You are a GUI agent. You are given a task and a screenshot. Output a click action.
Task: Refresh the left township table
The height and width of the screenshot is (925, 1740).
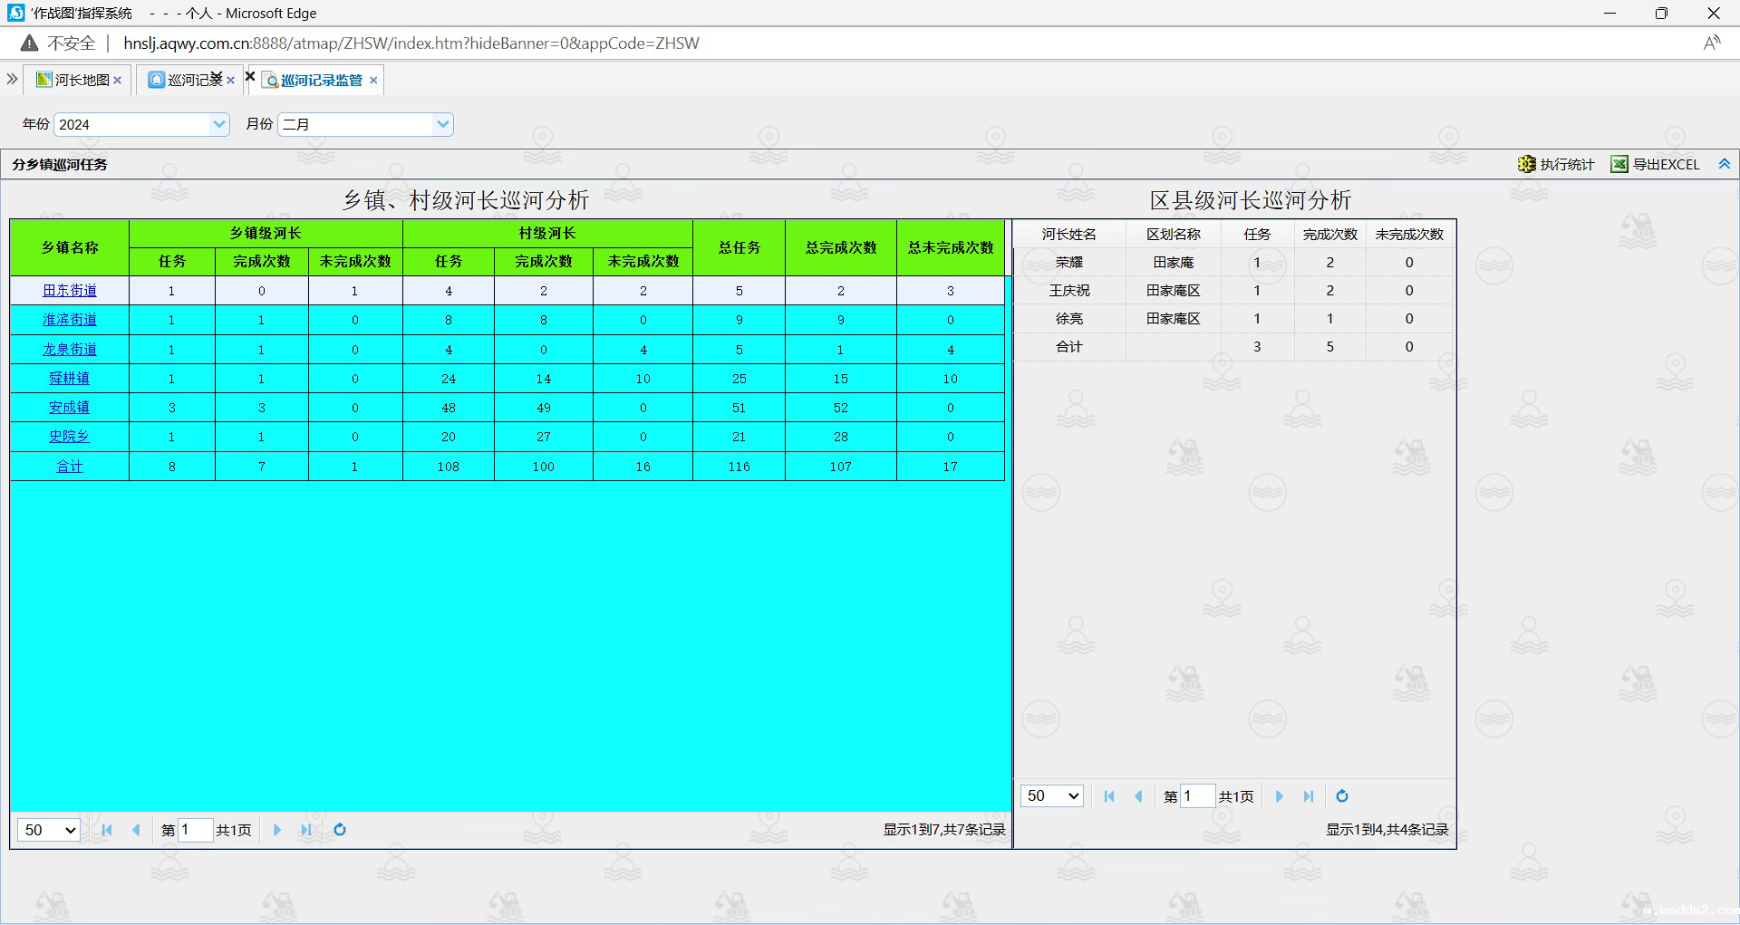point(340,830)
